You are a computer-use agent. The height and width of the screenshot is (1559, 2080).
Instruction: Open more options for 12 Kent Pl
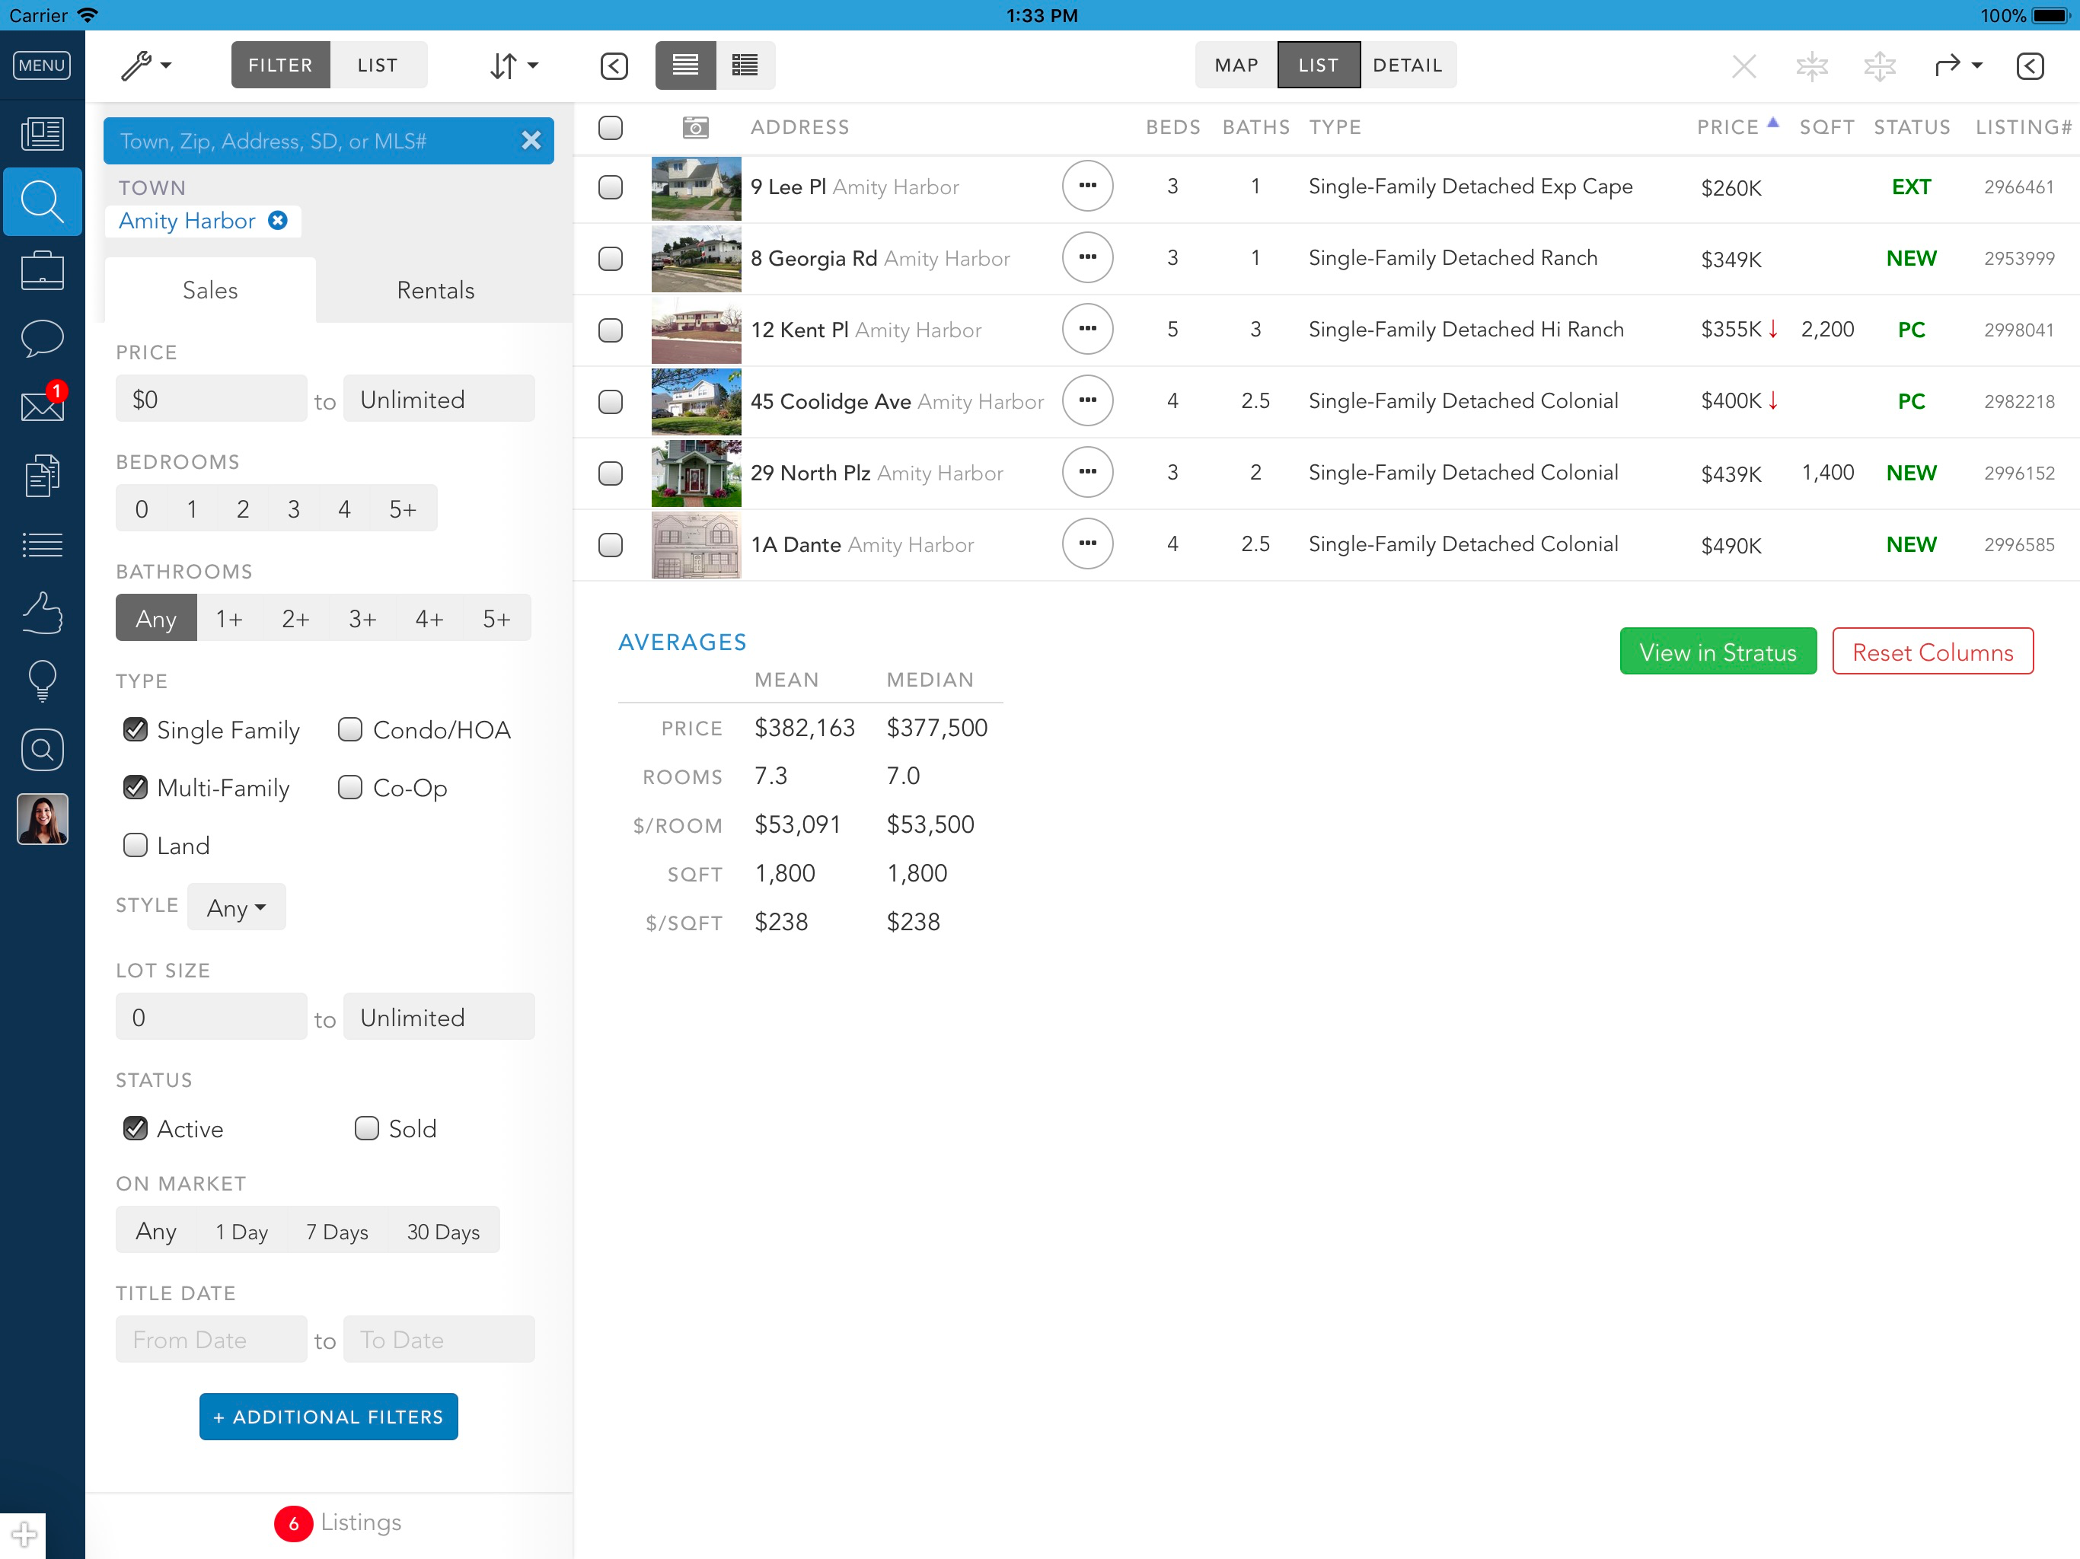click(1087, 329)
